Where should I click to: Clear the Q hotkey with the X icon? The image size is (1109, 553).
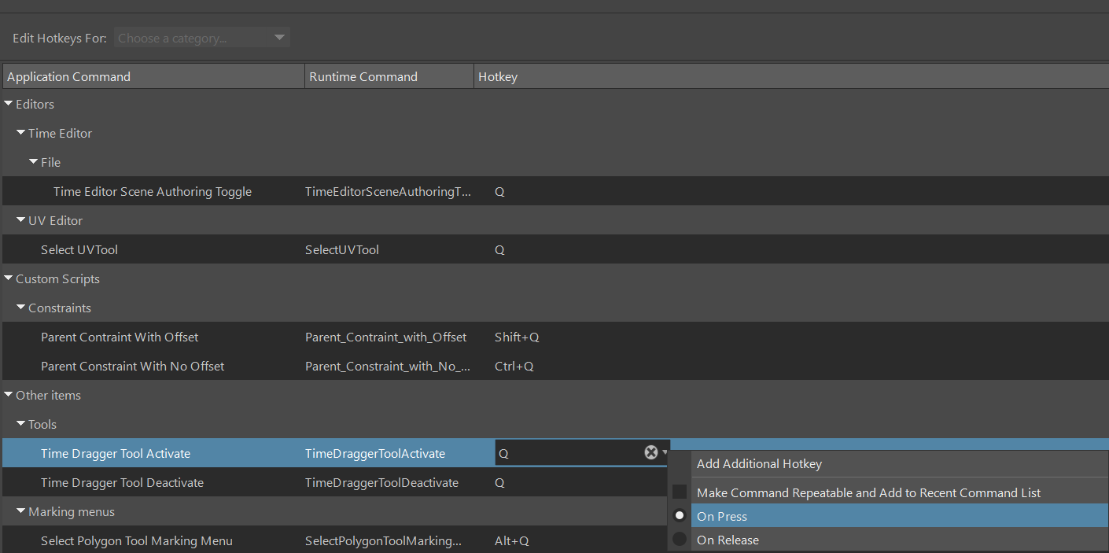tap(651, 452)
